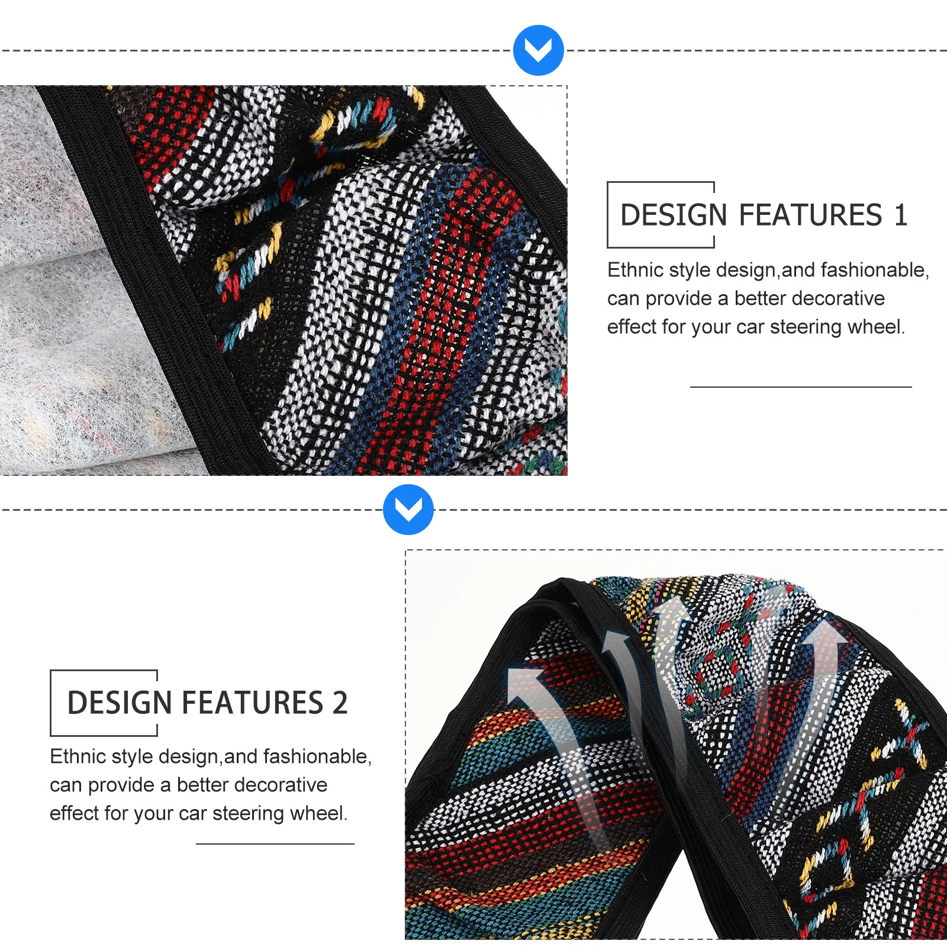Click the description text under DESIGN FEATURES 2
Screen dimensions: 947x947
211,785
